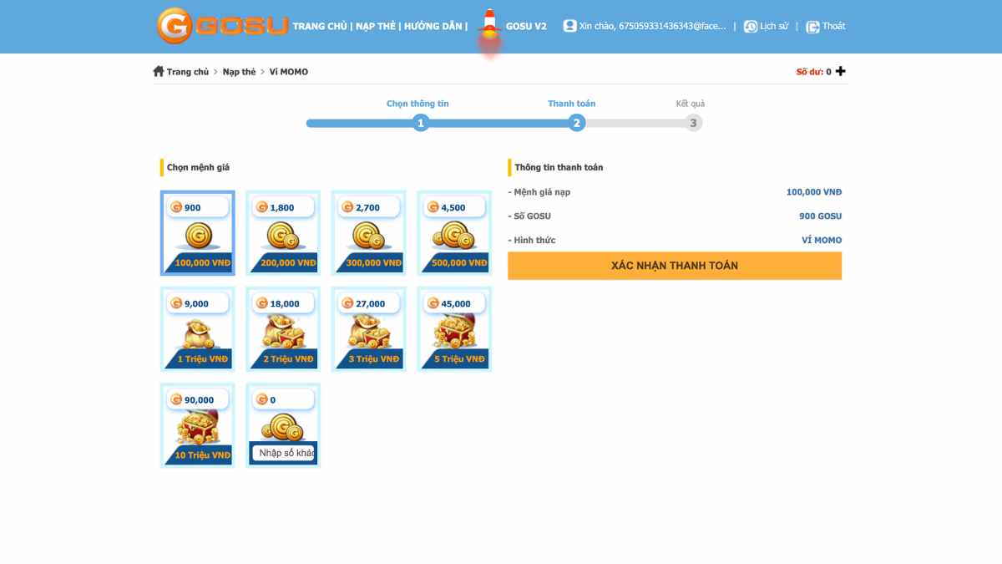1002x564 pixels.
Task: Go to Nạp thẻ breadcrumb link
Action: [239, 72]
